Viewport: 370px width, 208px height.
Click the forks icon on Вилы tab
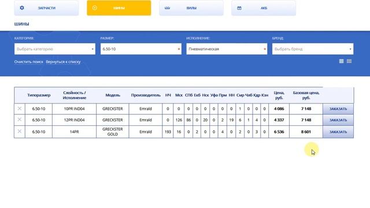pyautogui.click(x=167, y=8)
